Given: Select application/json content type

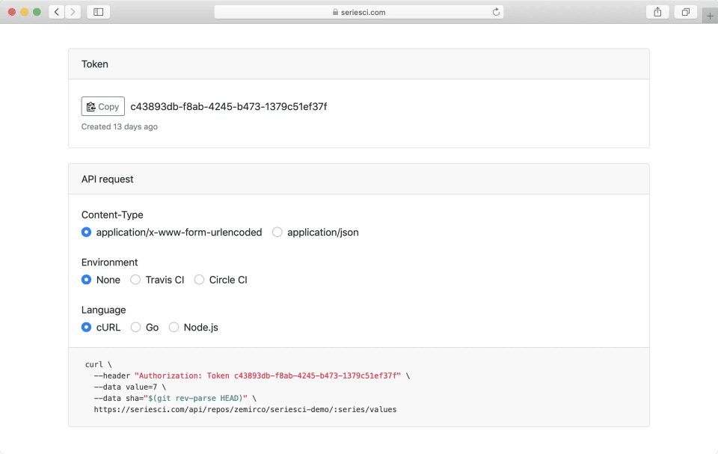Looking at the screenshot, I should tap(277, 233).
